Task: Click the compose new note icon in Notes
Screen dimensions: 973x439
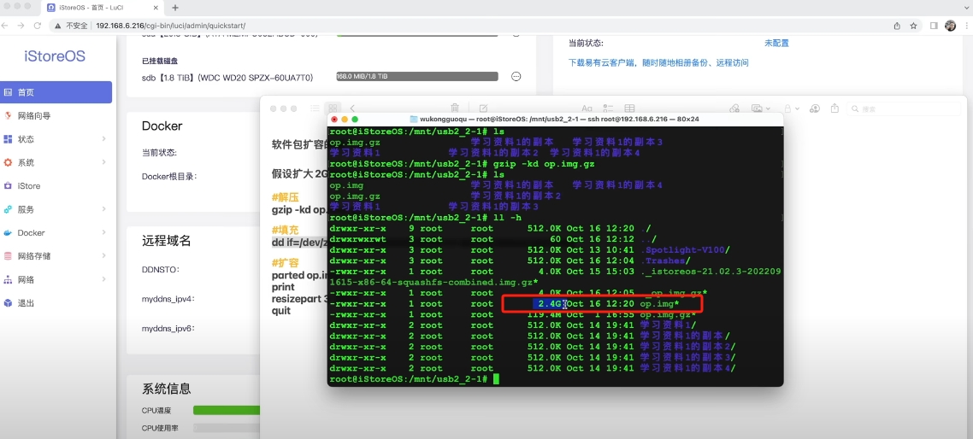Action: tap(483, 108)
